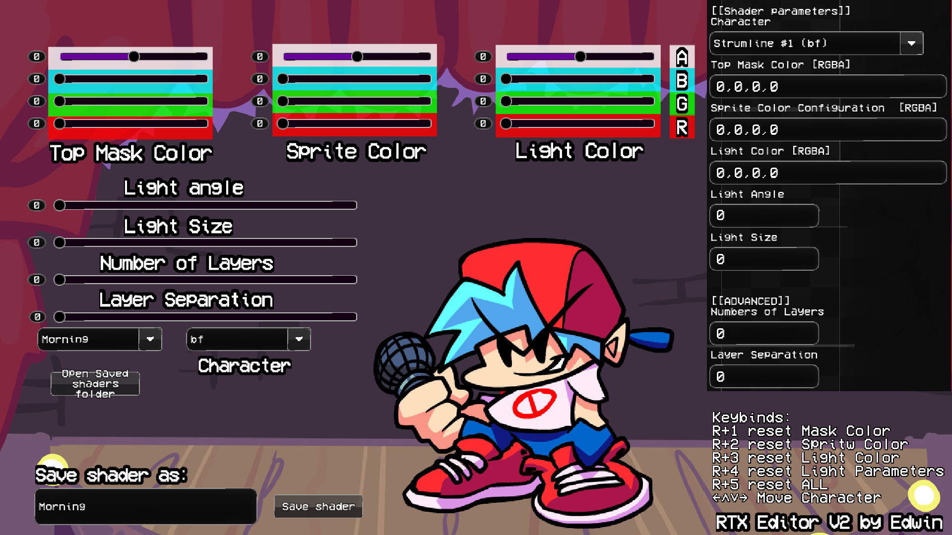Click the Save shader as name field

click(x=145, y=506)
